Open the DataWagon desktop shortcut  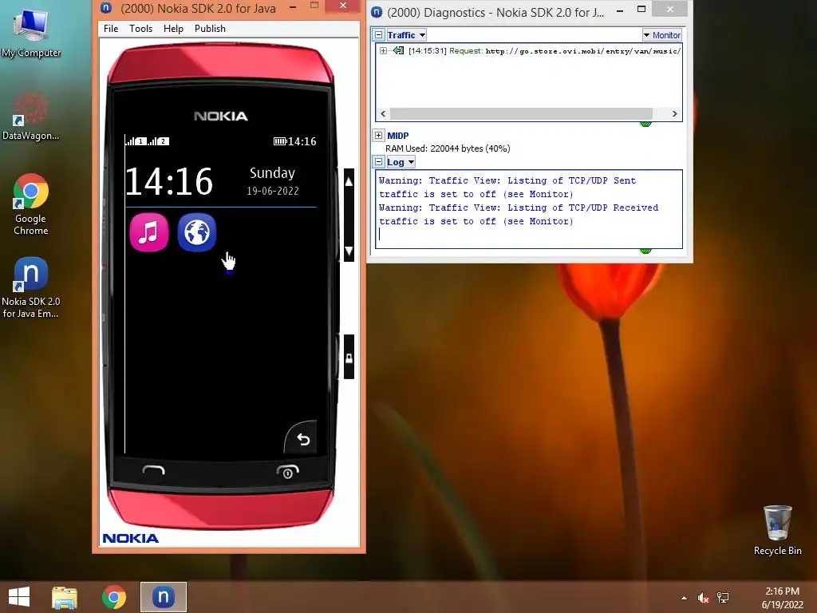coord(31,116)
